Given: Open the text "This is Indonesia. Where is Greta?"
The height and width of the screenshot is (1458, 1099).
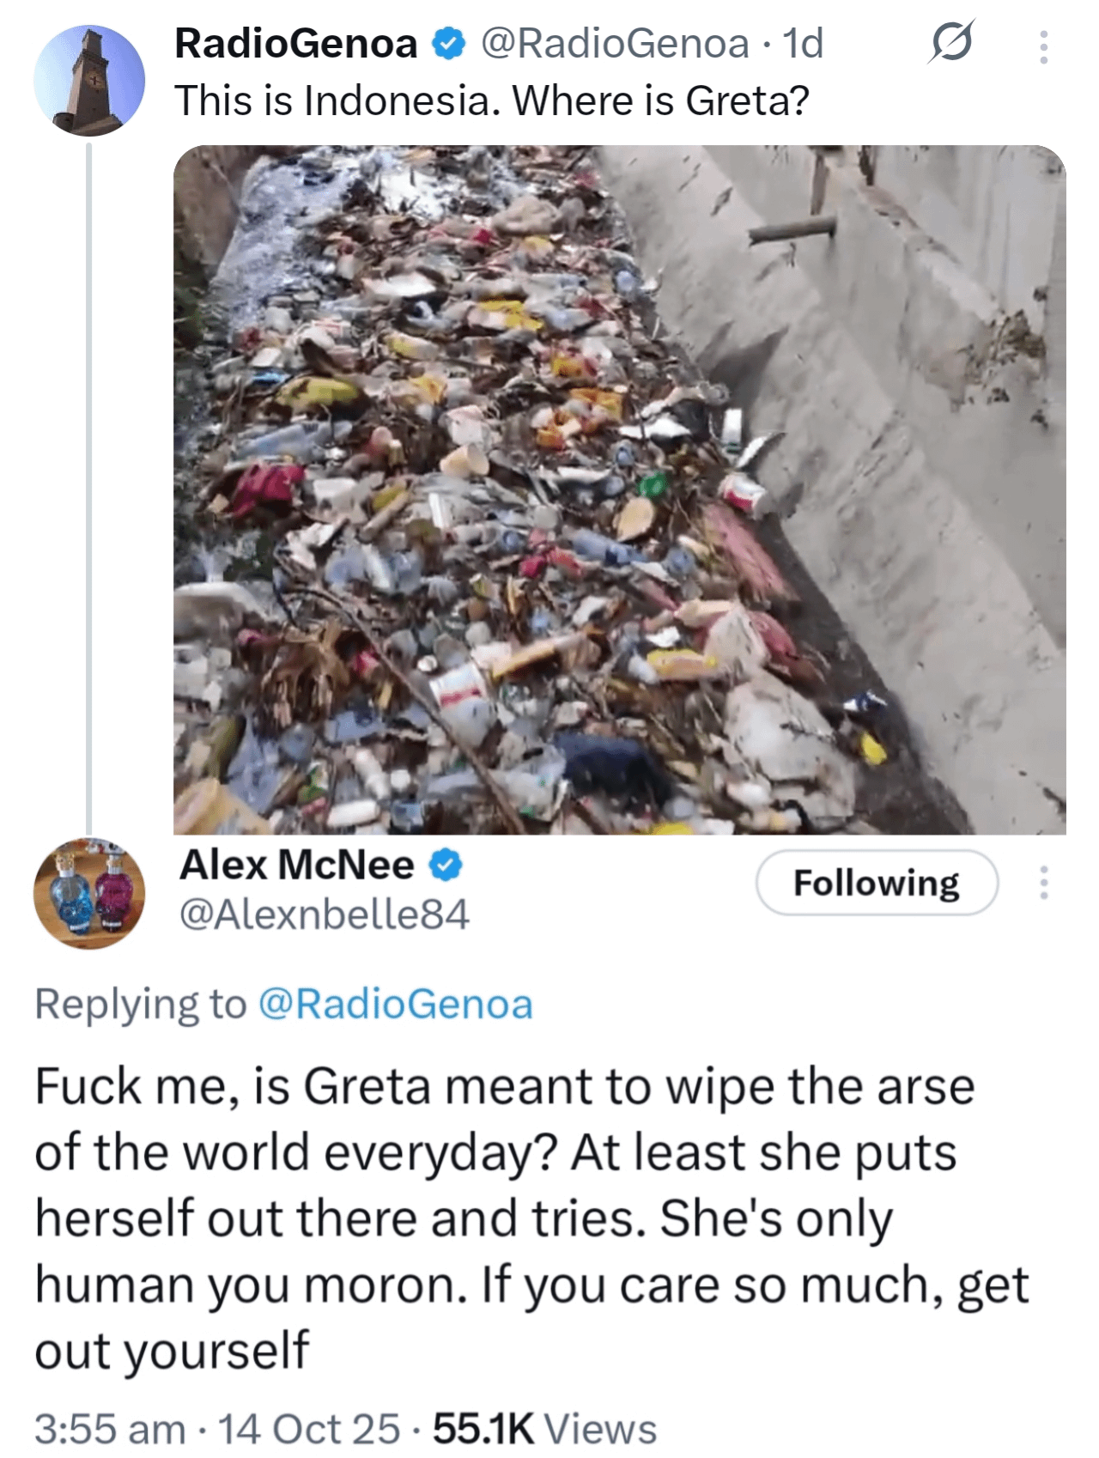Looking at the screenshot, I should click(492, 101).
